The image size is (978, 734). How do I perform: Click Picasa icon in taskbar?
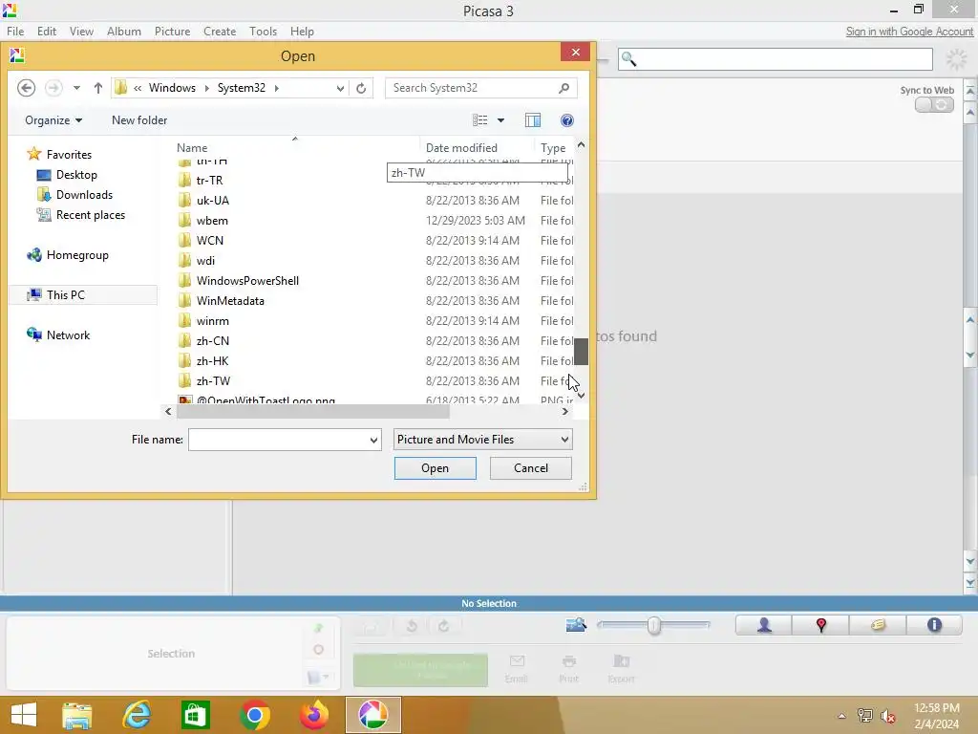pos(373,715)
